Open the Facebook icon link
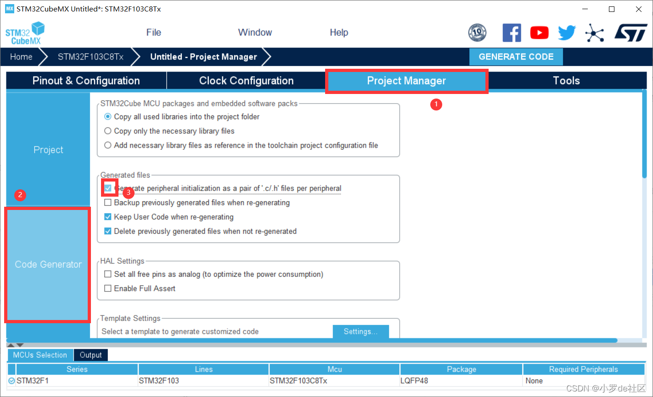This screenshot has height=397, width=653. (512, 33)
